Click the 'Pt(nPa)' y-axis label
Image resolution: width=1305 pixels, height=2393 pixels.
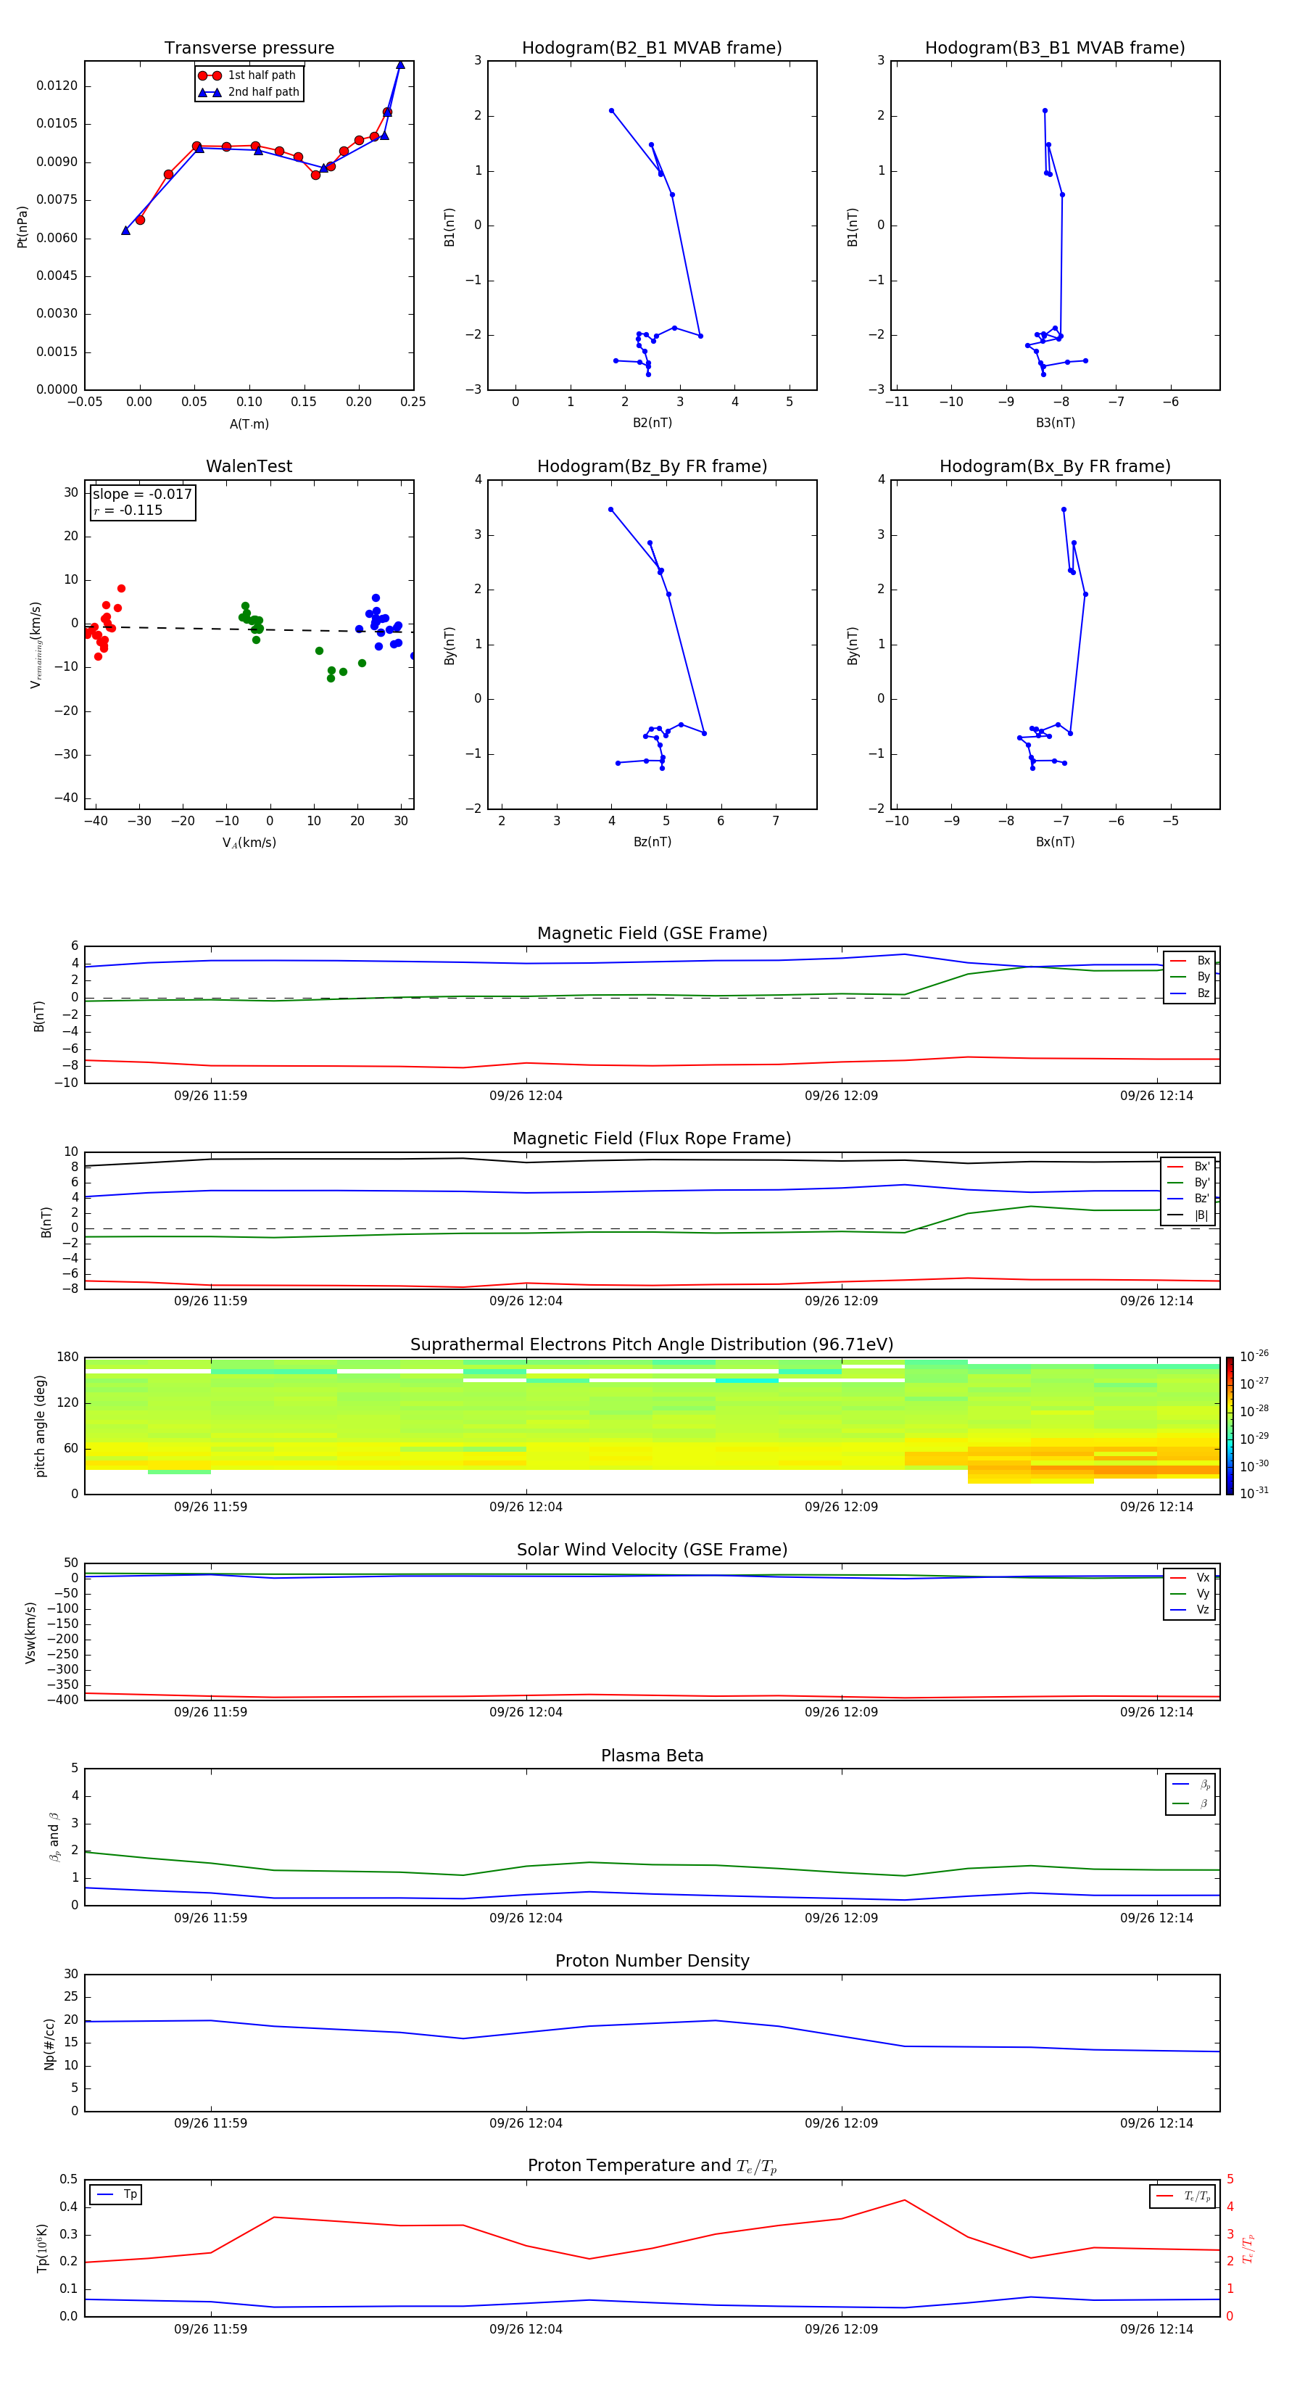[22, 227]
